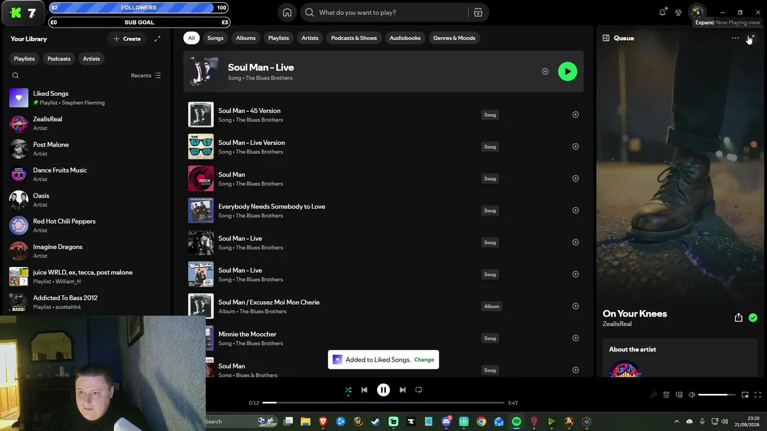Expand Your Library panel
This screenshot has height=431, width=767.
pos(158,39)
